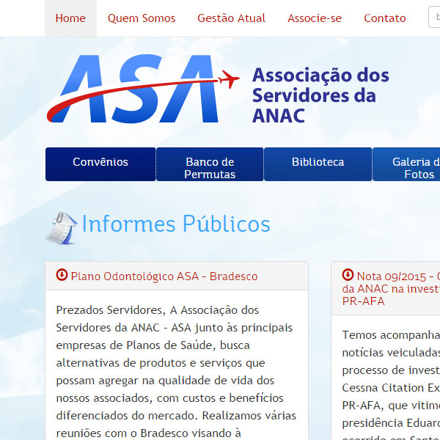Go to Quem Somos page
This screenshot has width=440, height=440.
[x=142, y=18]
